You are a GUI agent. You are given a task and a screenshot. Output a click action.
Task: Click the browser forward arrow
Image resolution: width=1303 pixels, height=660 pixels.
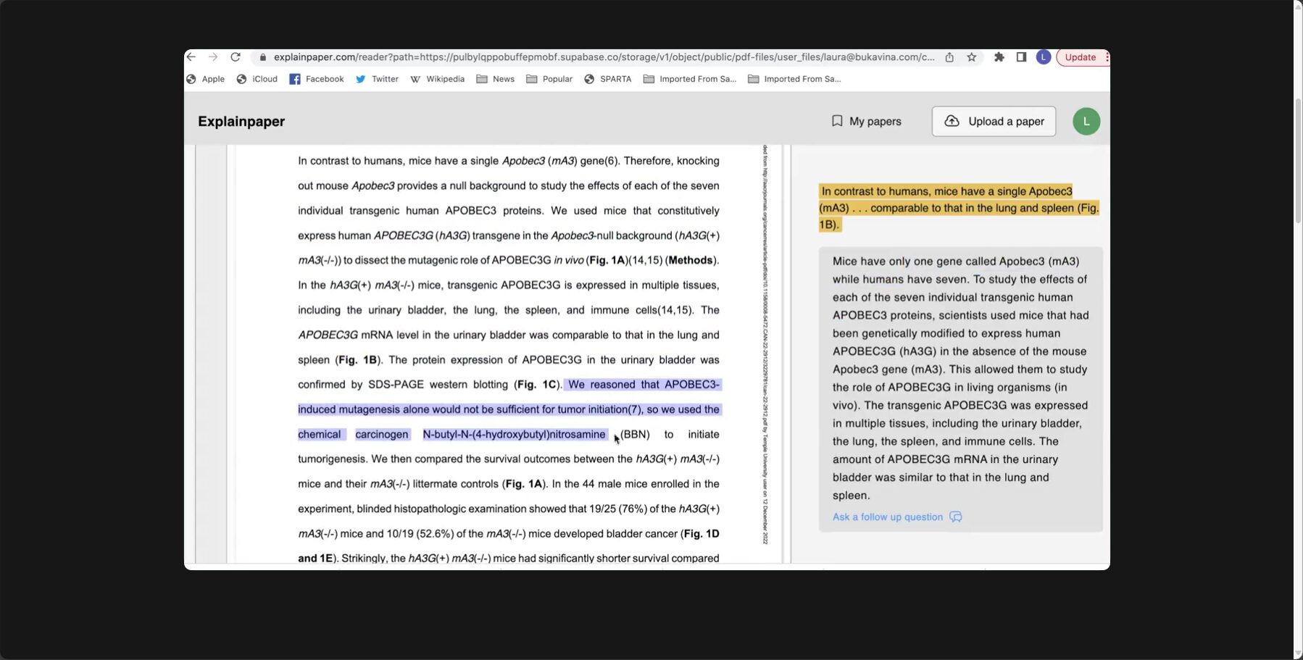point(213,57)
